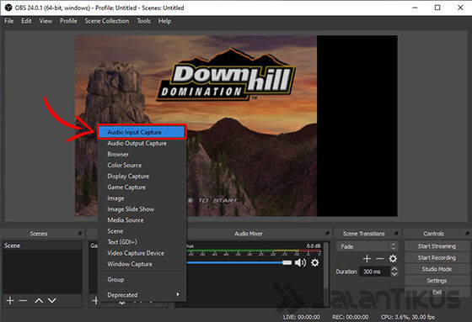
Task: Open the View menu
Action: click(x=46, y=21)
